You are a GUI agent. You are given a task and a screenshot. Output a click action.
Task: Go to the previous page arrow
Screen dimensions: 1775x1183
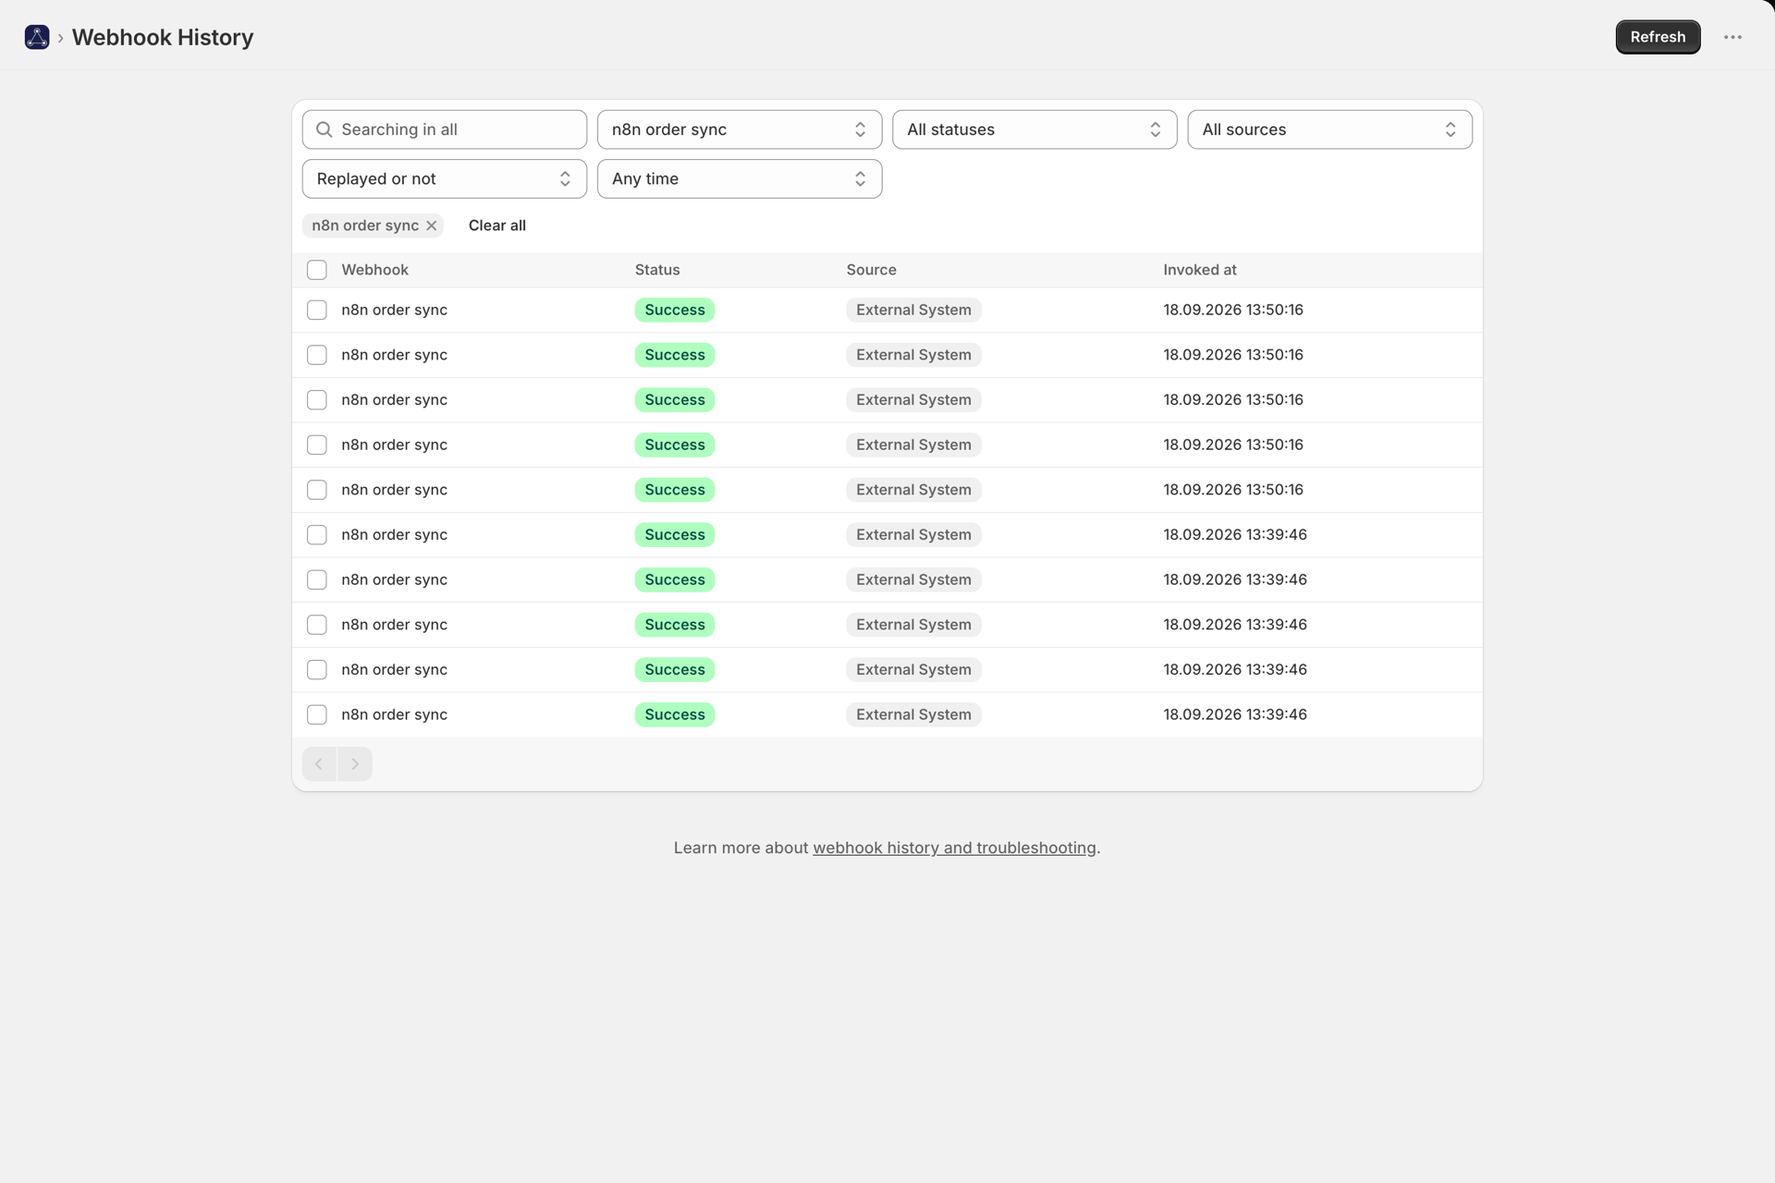(x=319, y=764)
